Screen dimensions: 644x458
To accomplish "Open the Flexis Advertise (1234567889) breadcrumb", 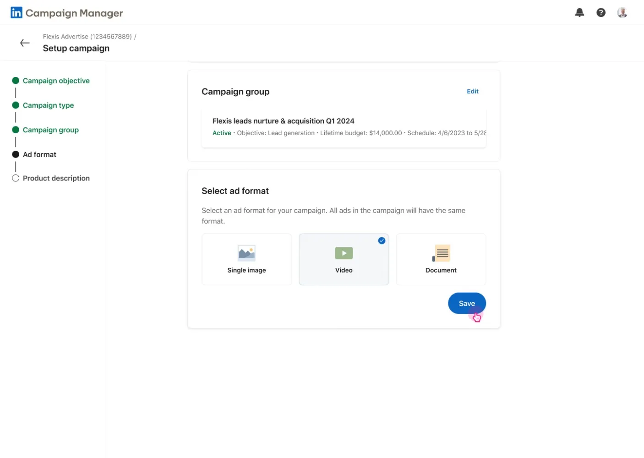I will pyautogui.click(x=87, y=37).
